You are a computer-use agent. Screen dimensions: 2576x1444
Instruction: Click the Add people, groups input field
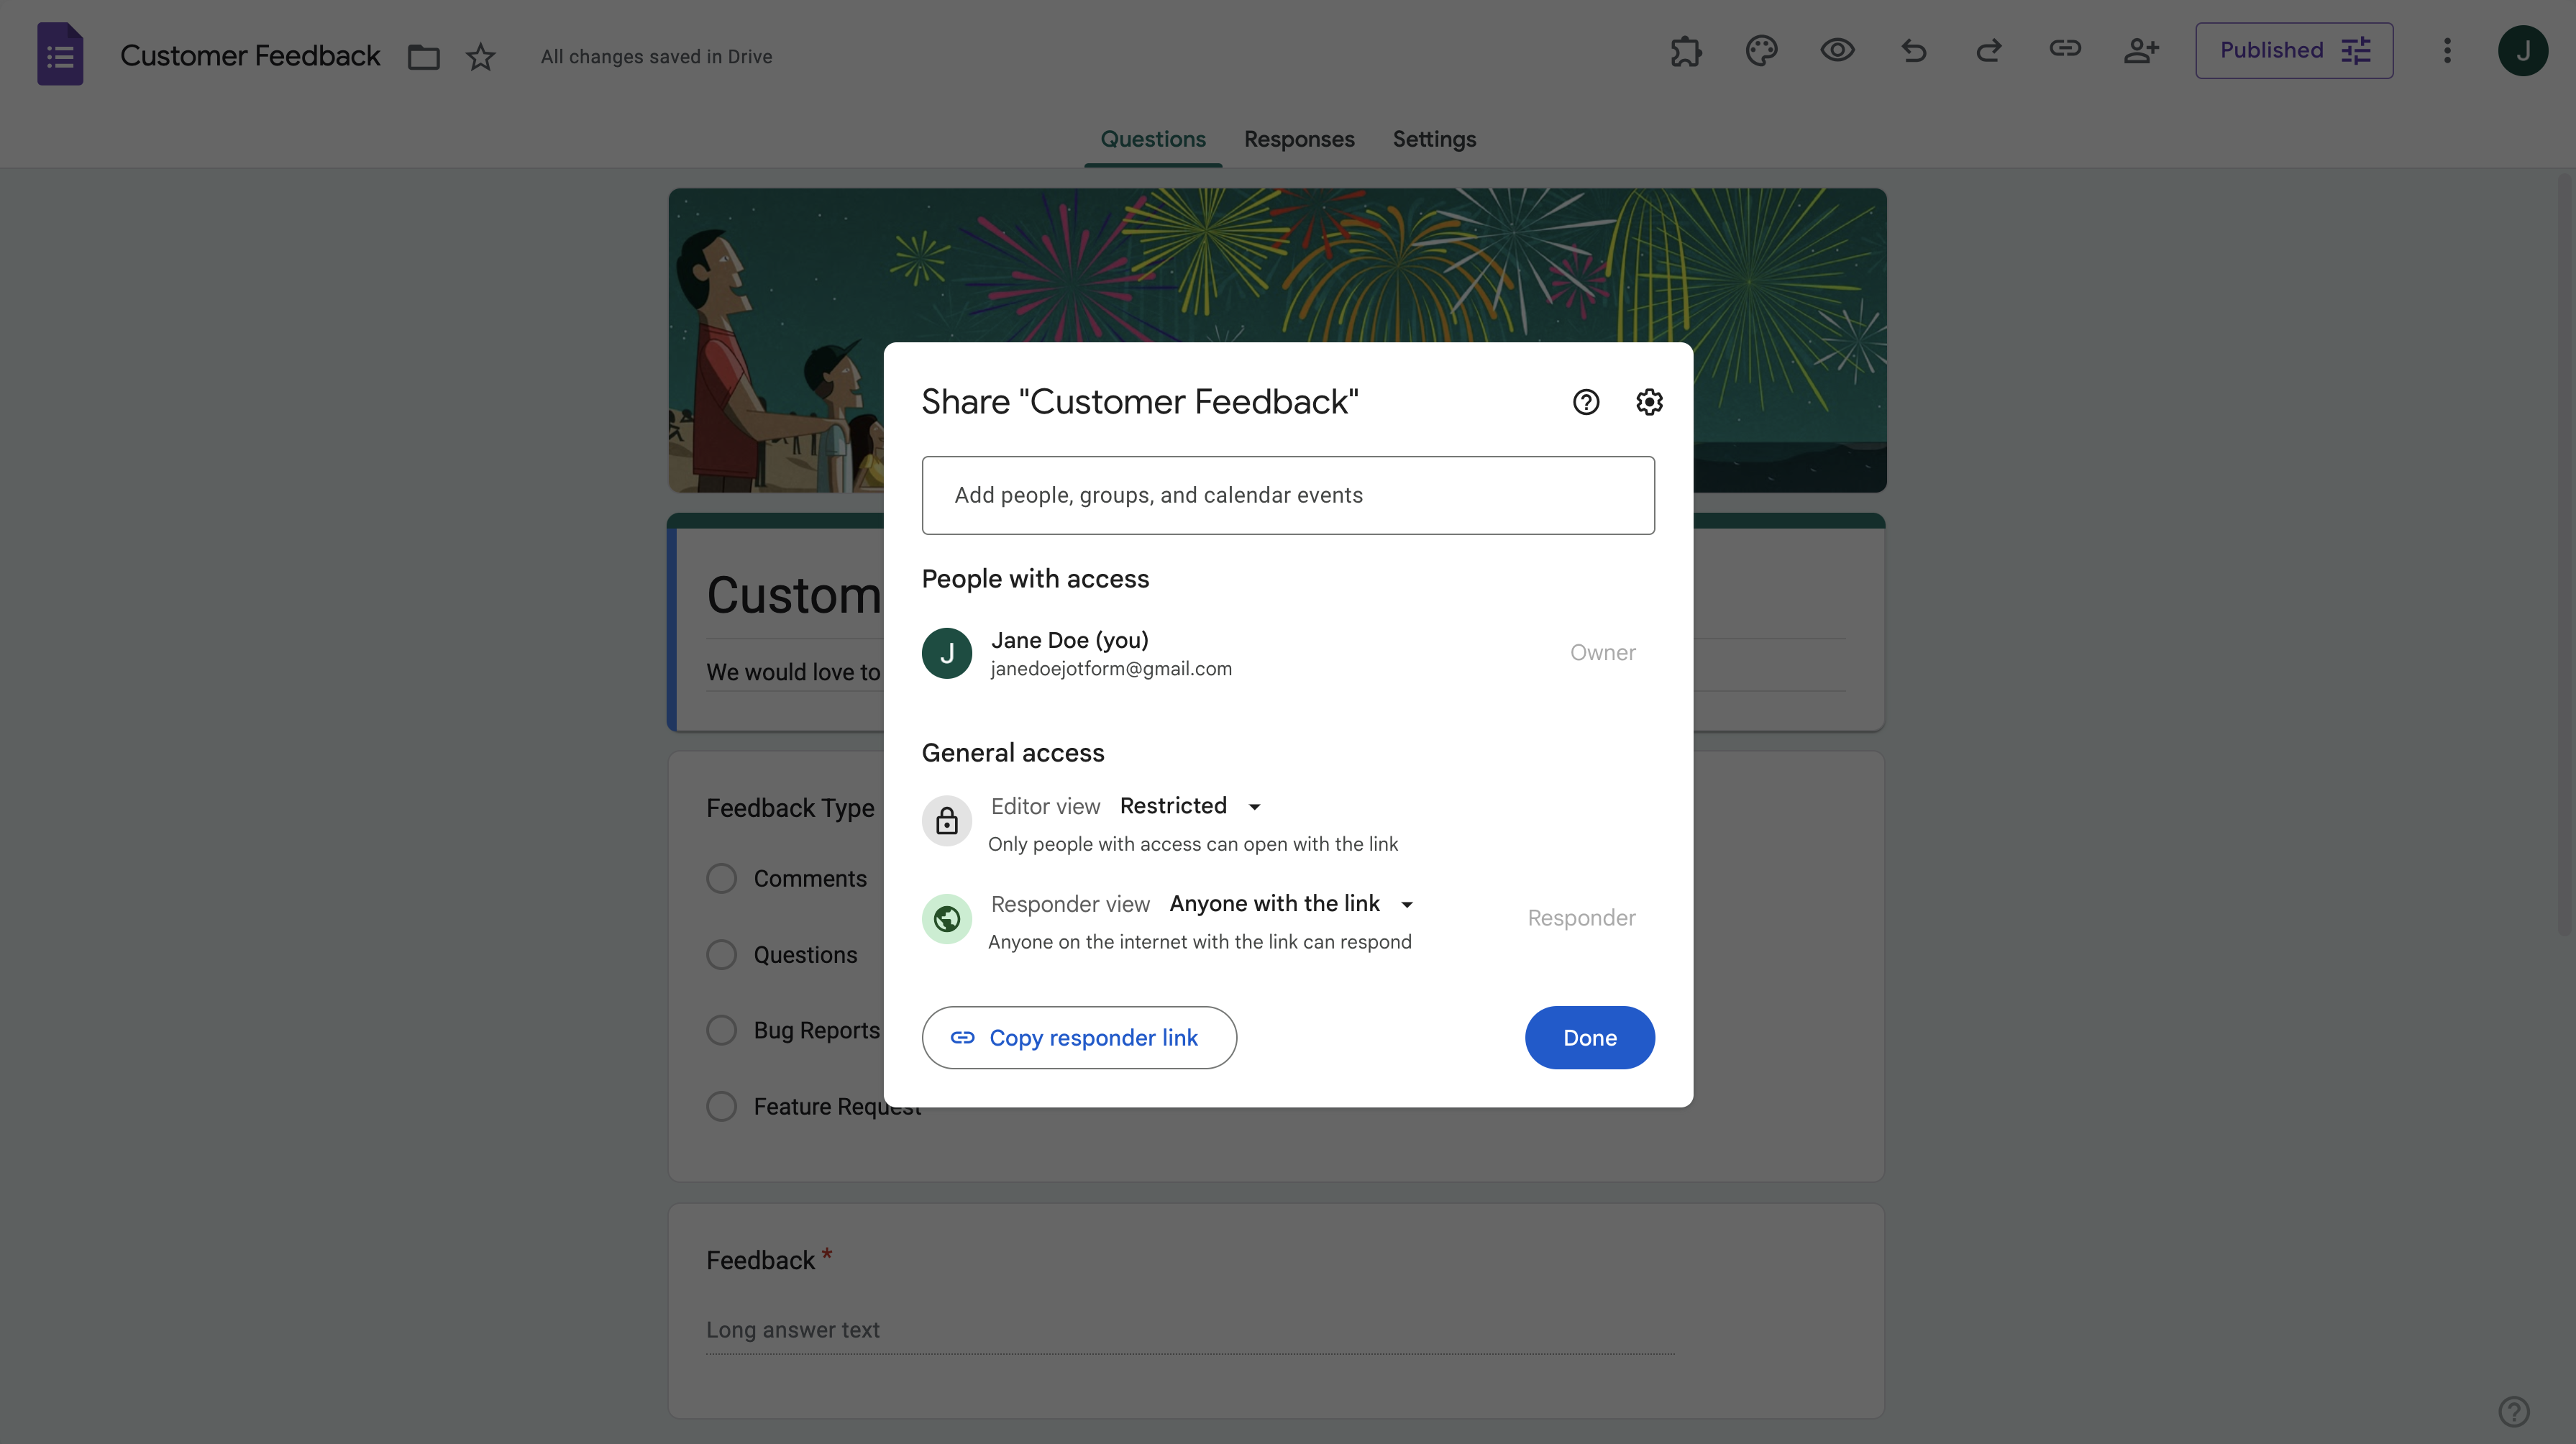pyautogui.click(x=1288, y=496)
